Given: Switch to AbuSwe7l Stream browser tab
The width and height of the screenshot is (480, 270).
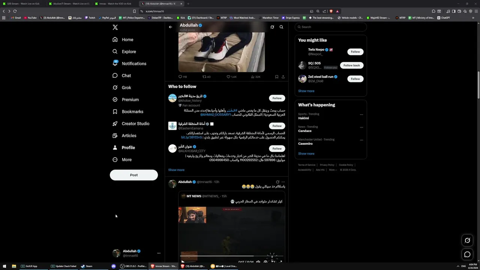Looking at the screenshot, I should click(x=70, y=4).
